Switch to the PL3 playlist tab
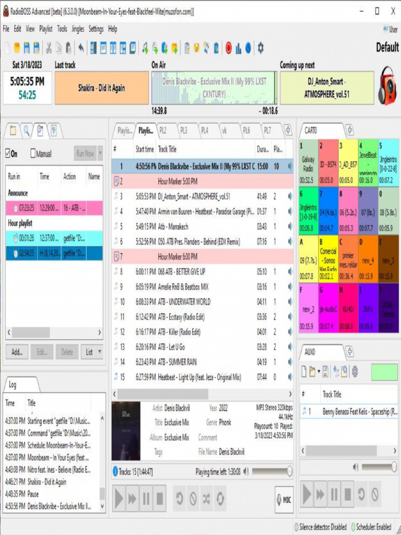 tap(184, 130)
